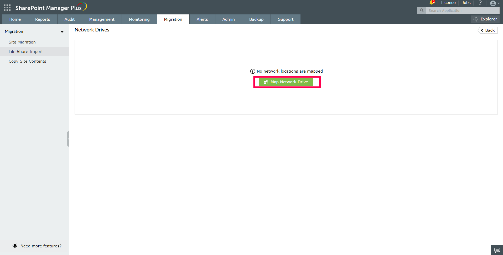Select File Share Import in sidebar
Image resolution: width=503 pixels, height=255 pixels.
pyautogui.click(x=35, y=52)
